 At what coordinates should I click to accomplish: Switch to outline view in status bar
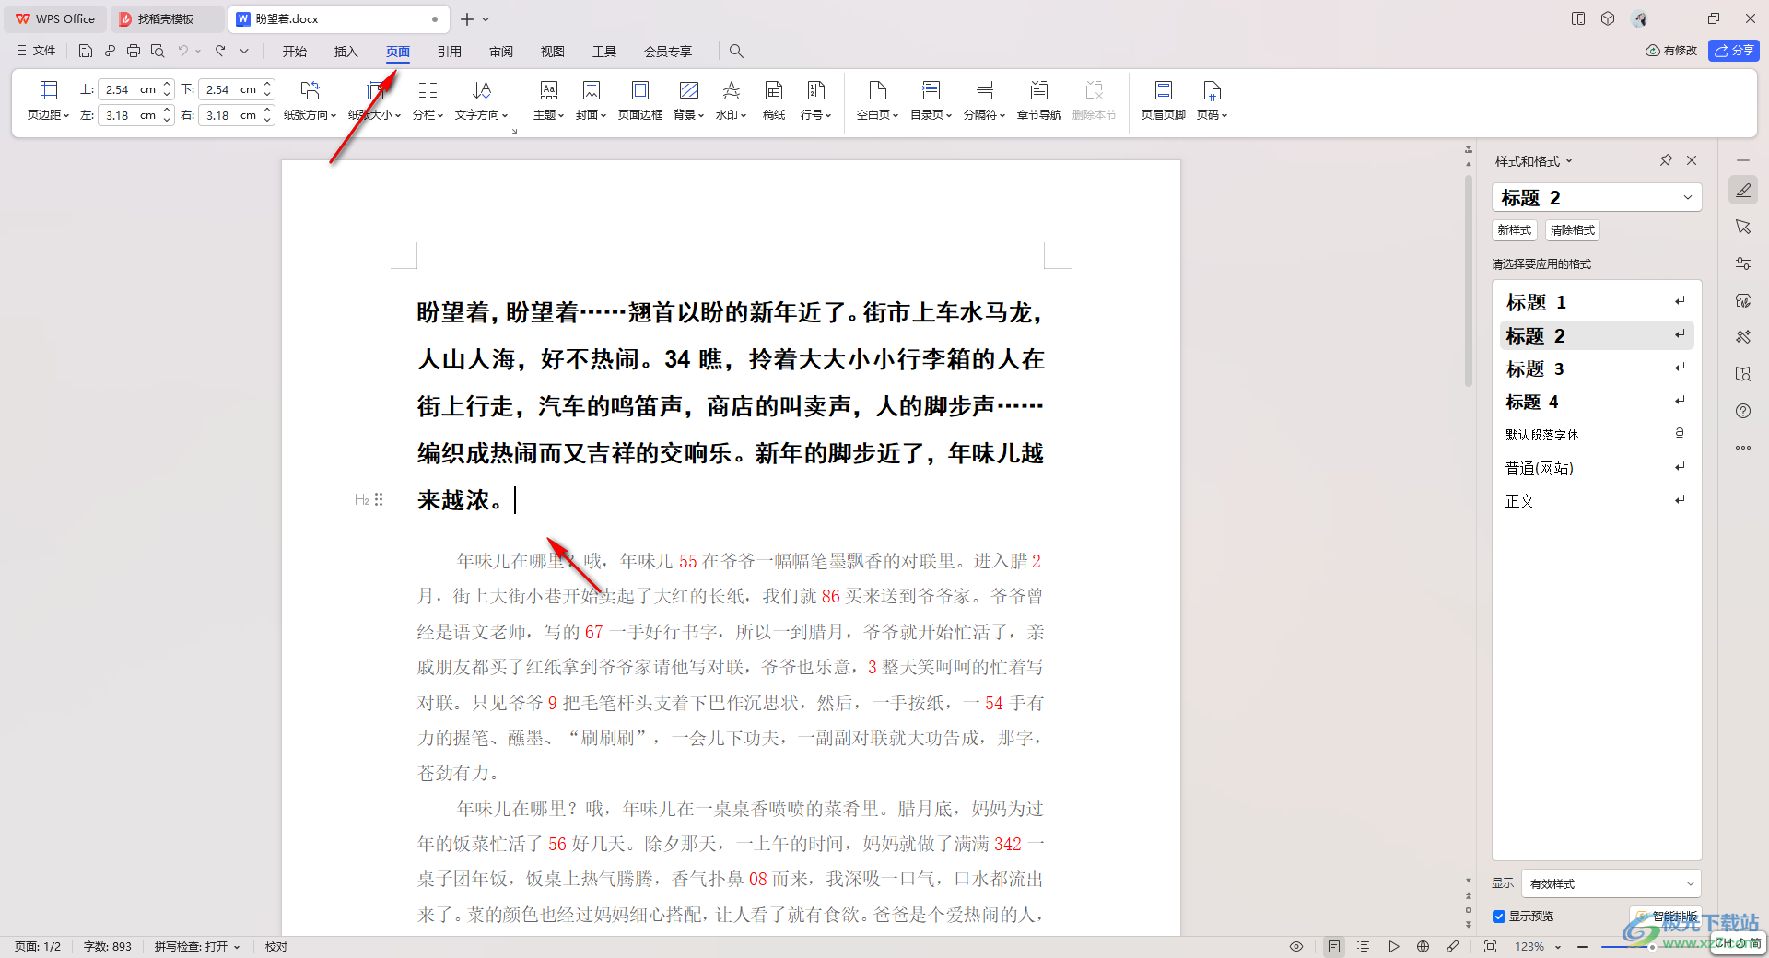pyautogui.click(x=1364, y=946)
